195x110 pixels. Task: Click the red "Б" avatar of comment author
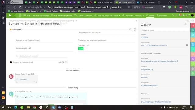11,76
